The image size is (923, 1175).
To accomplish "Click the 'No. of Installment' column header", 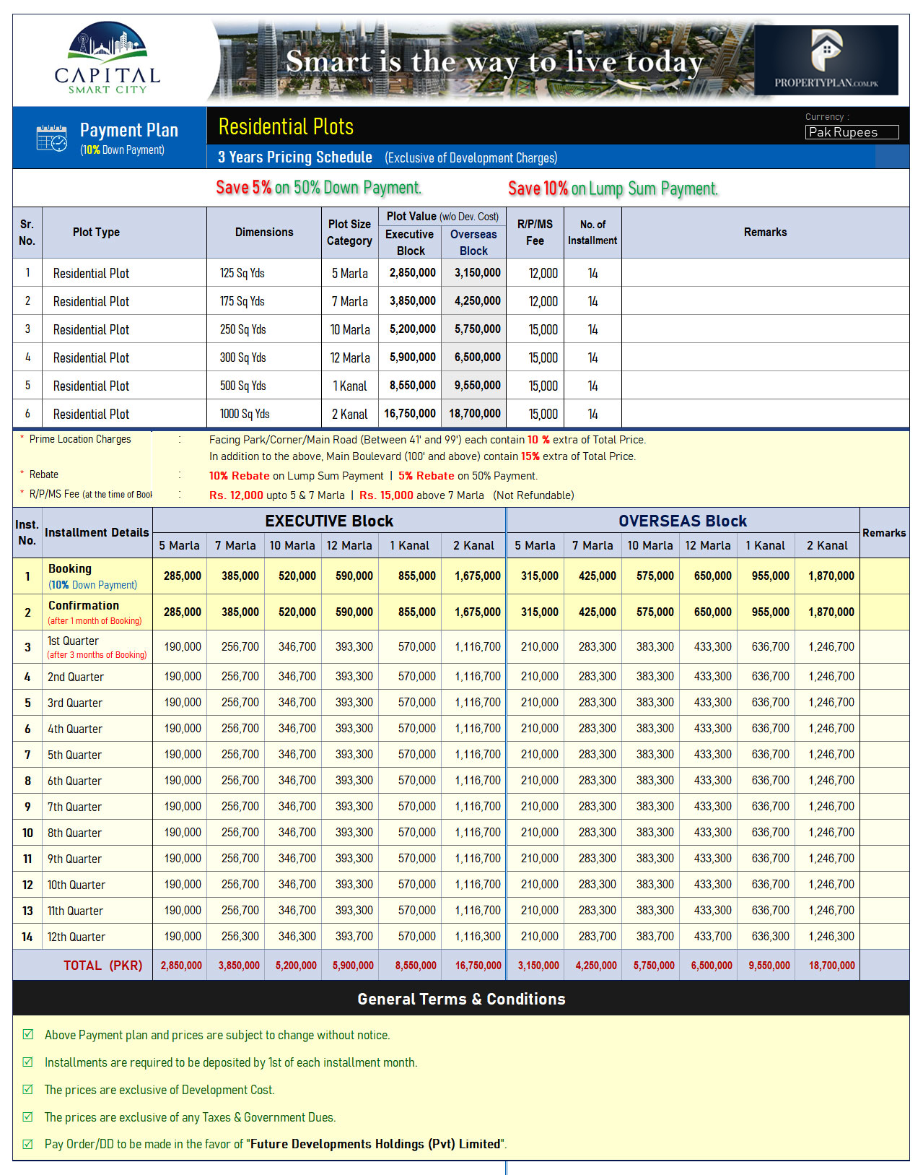I will point(592,233).
